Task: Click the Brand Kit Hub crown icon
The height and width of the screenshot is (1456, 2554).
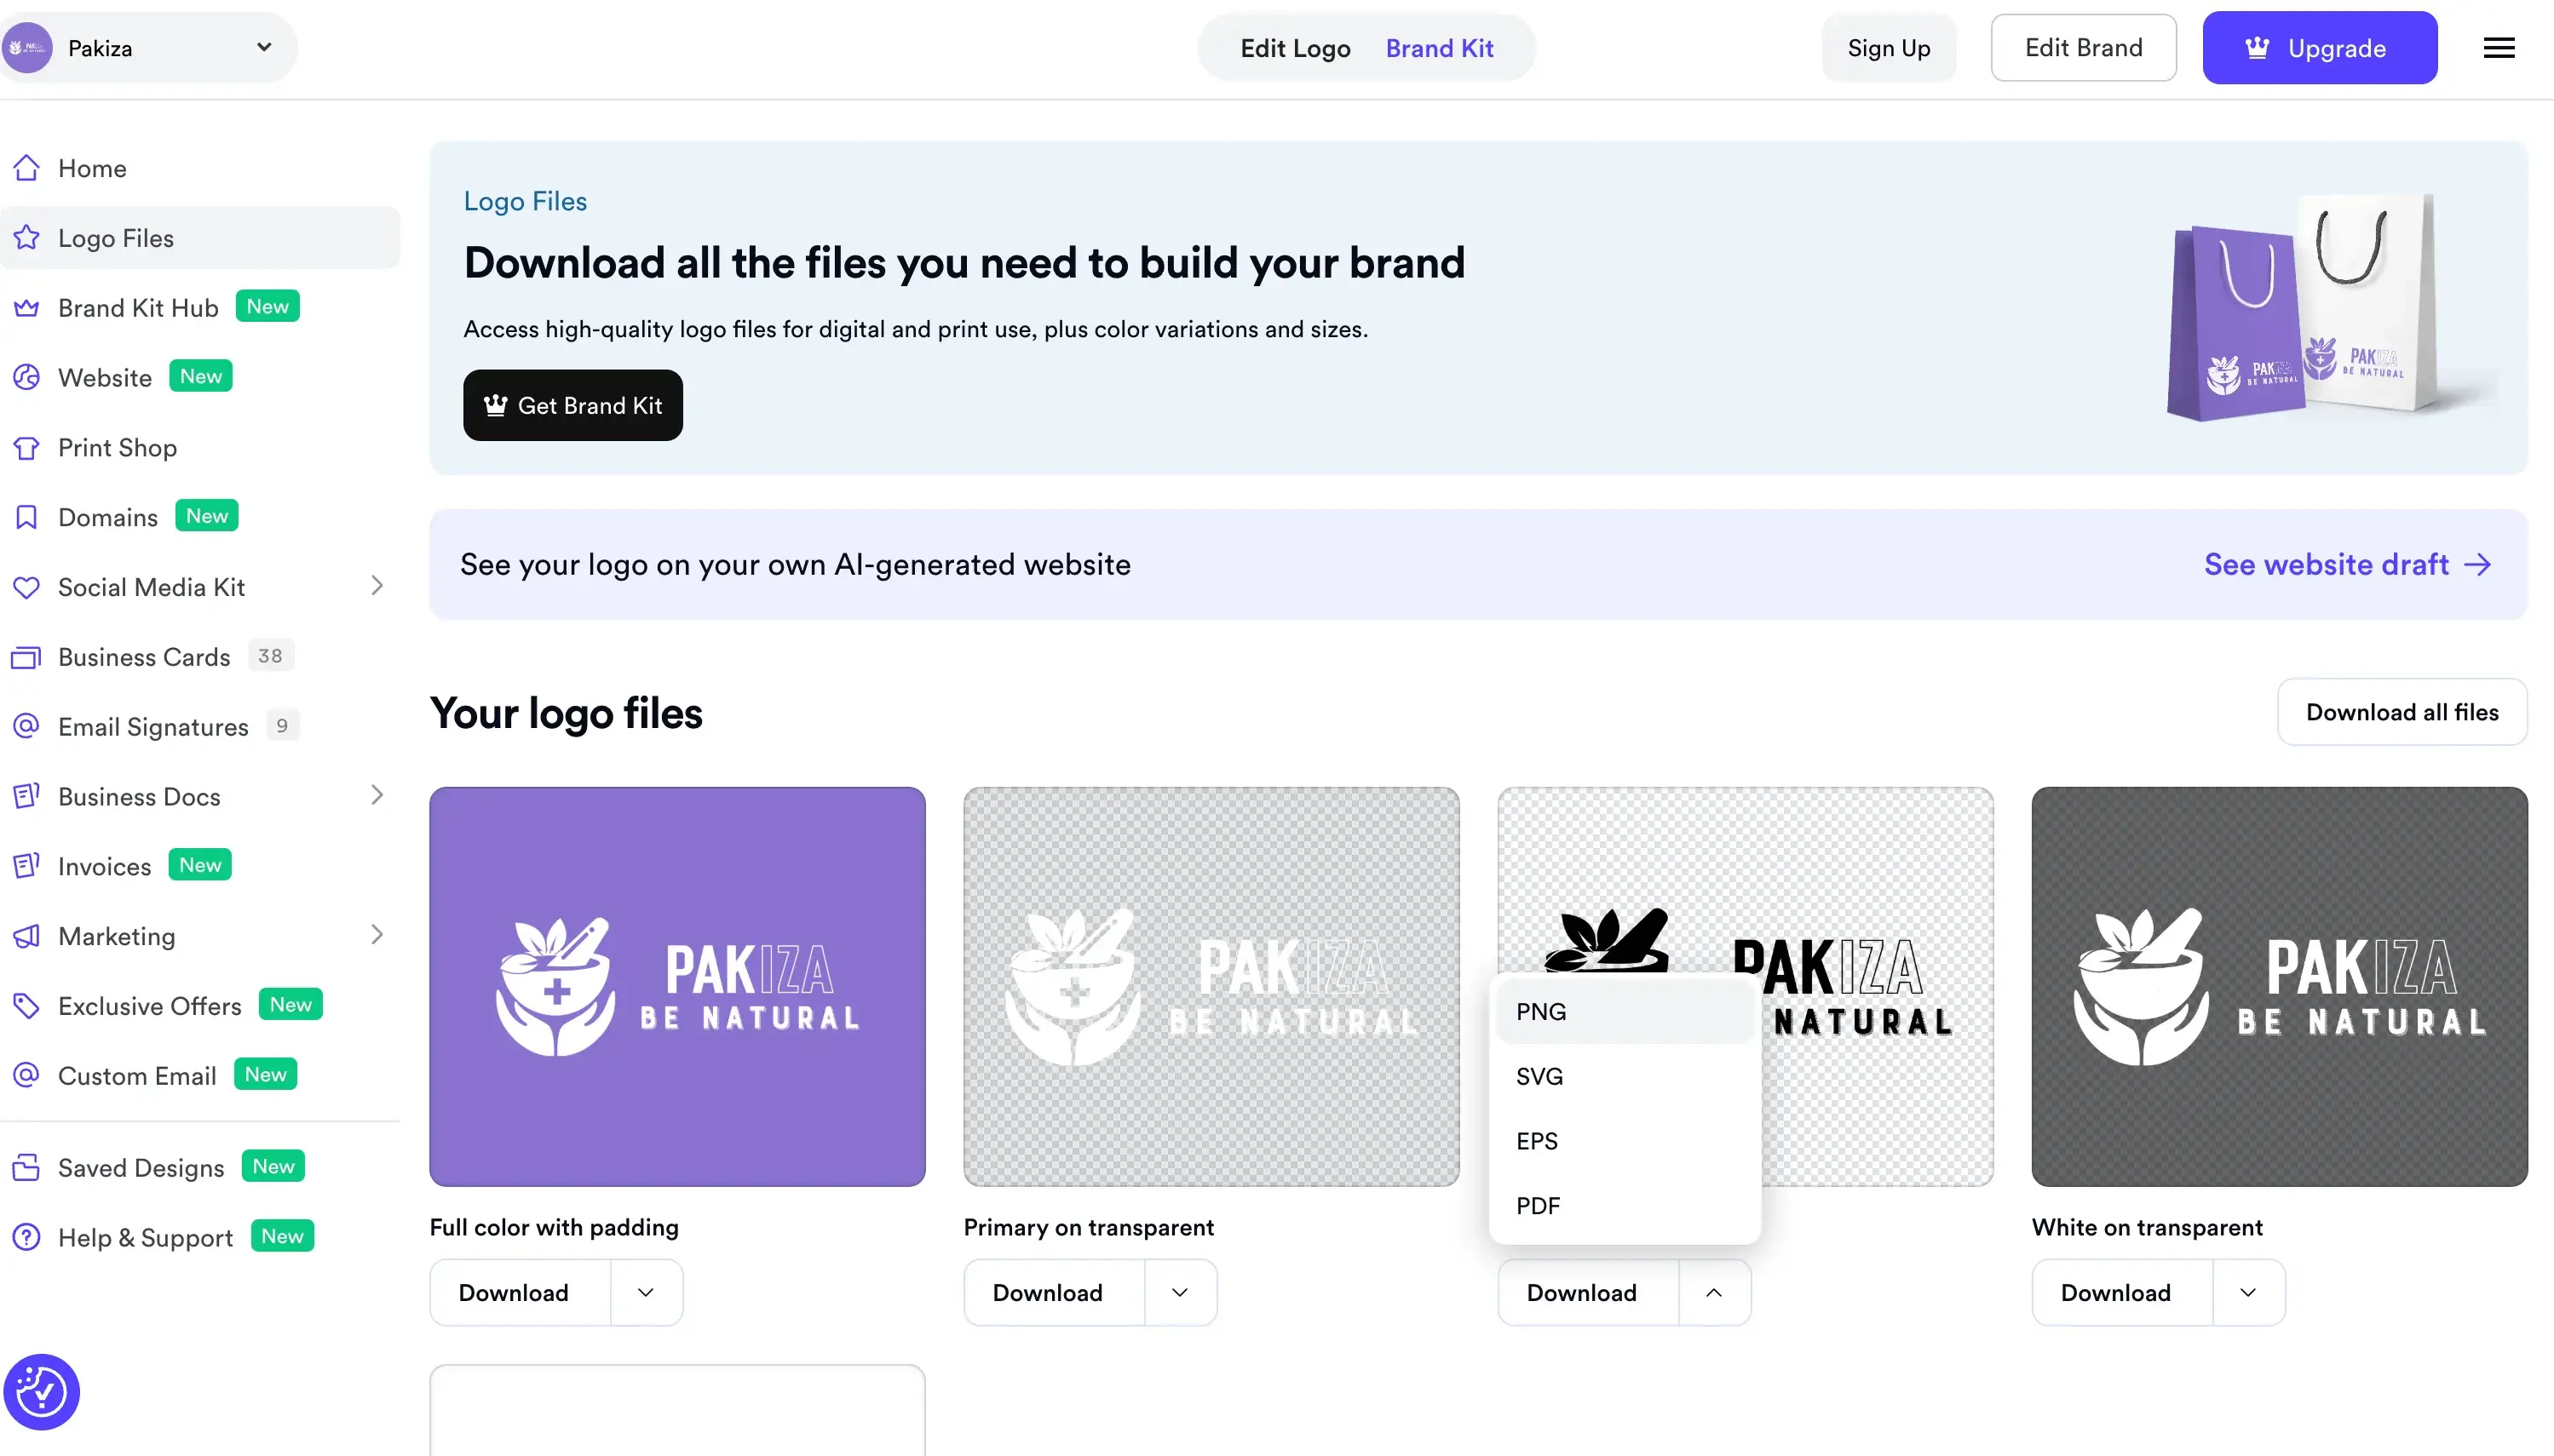Action: (x=27, y=308)
